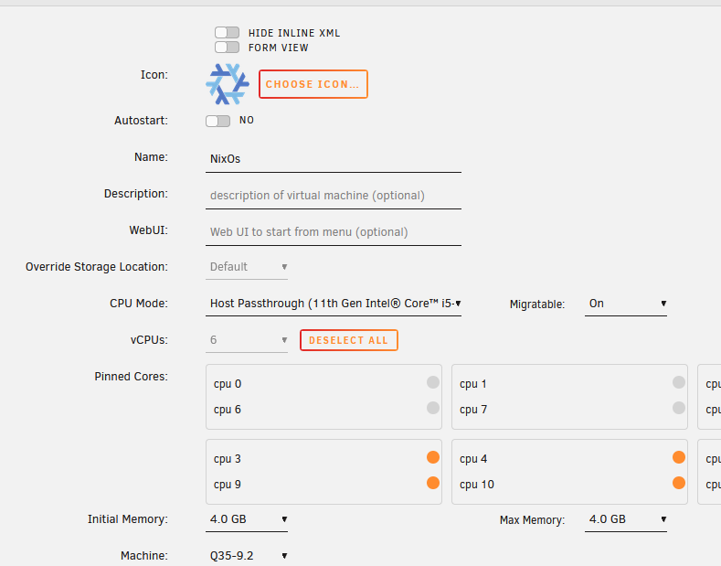Viewport: 721px width, 566px height.
Task: Toggle the Hide Inline XML switch
Action: 228,33
